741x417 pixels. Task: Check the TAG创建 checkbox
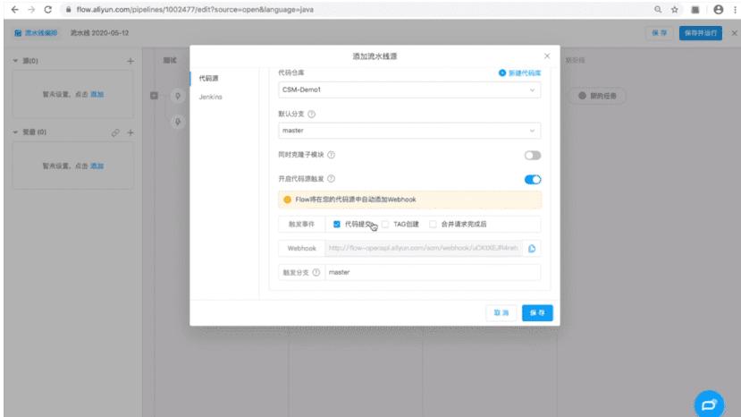[x=385, y=225]
